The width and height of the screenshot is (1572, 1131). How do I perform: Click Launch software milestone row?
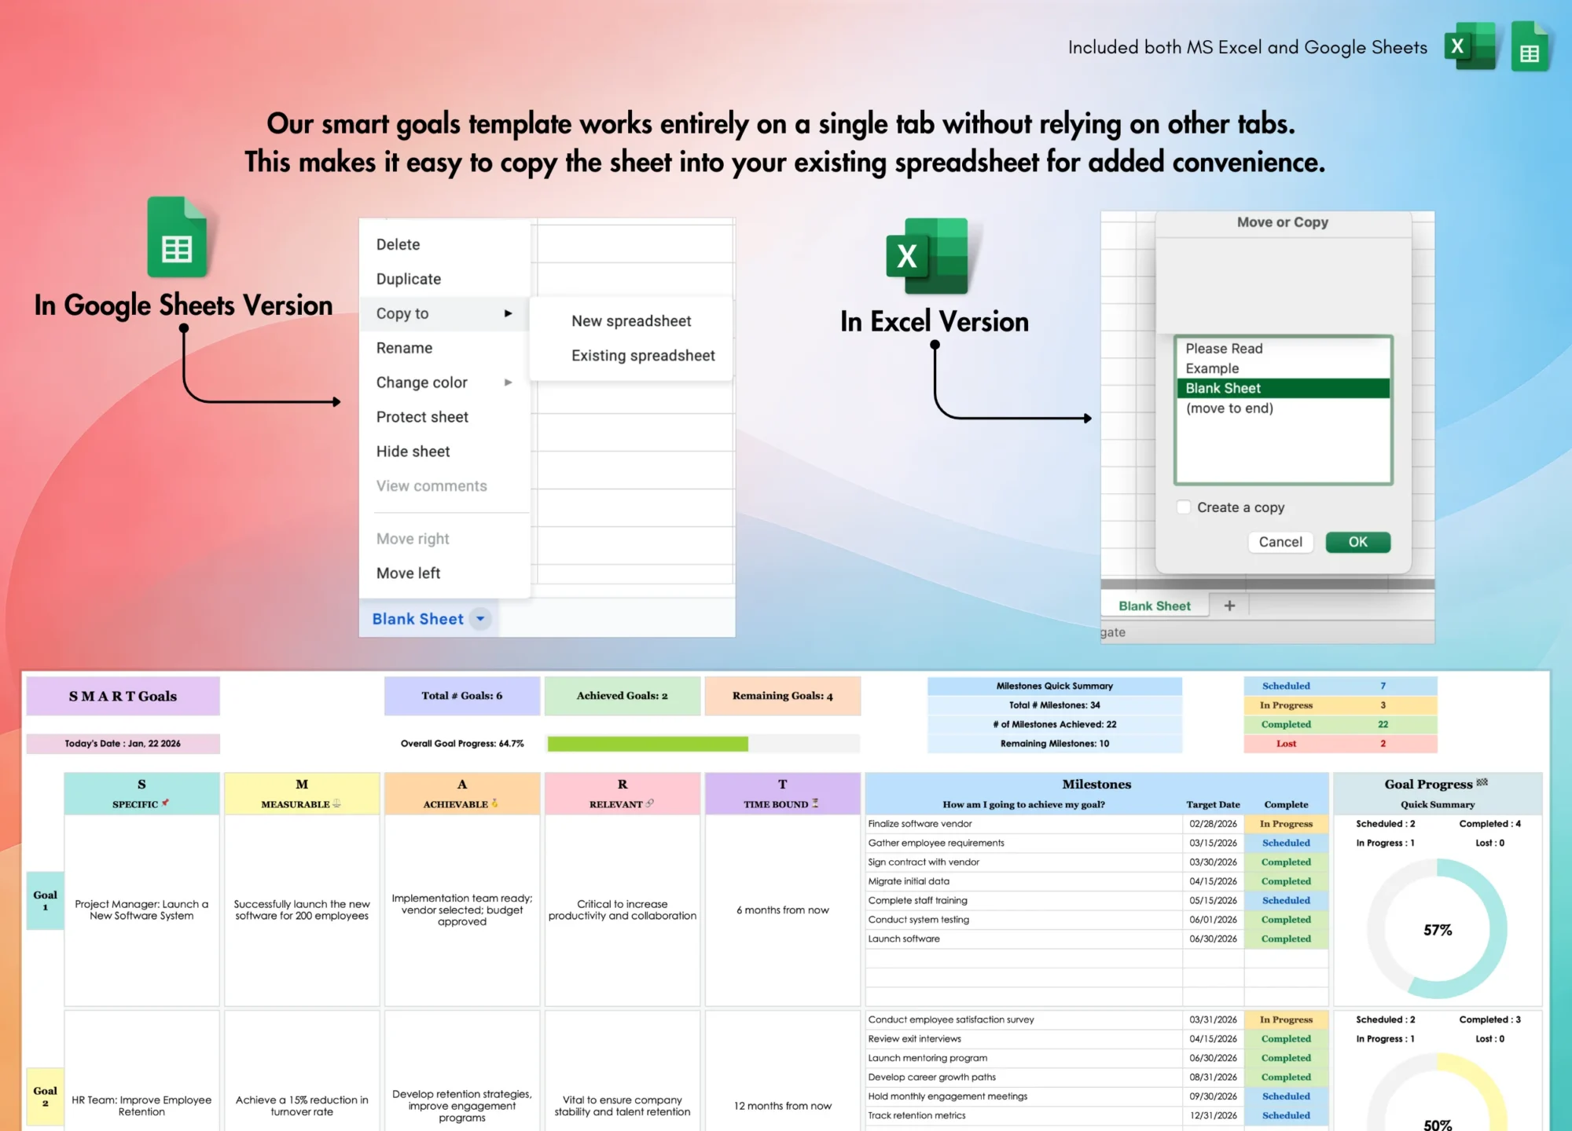tap(1023, 939)
